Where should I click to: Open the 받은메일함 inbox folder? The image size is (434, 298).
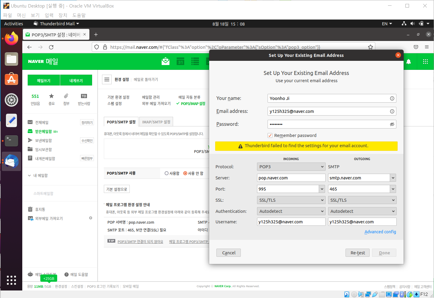click(43, 132)
